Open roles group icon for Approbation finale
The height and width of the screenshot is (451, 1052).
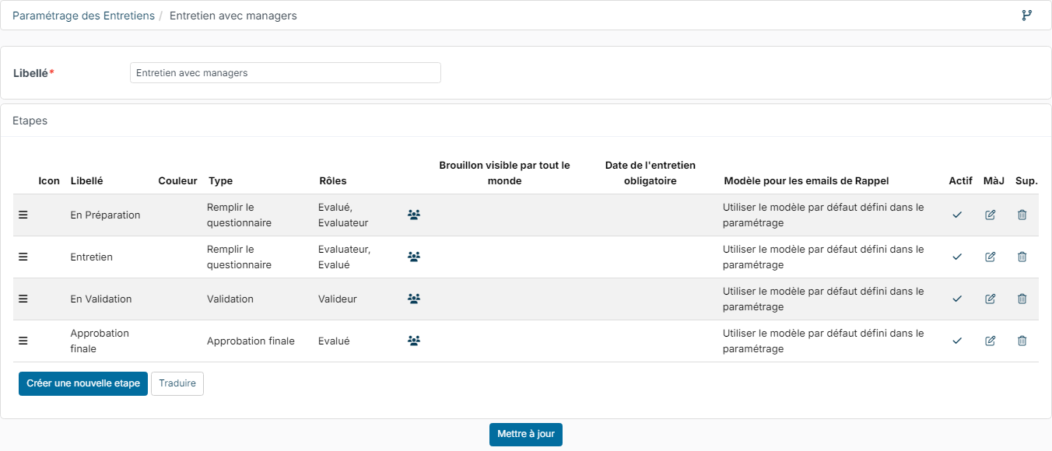coord(414,341)
